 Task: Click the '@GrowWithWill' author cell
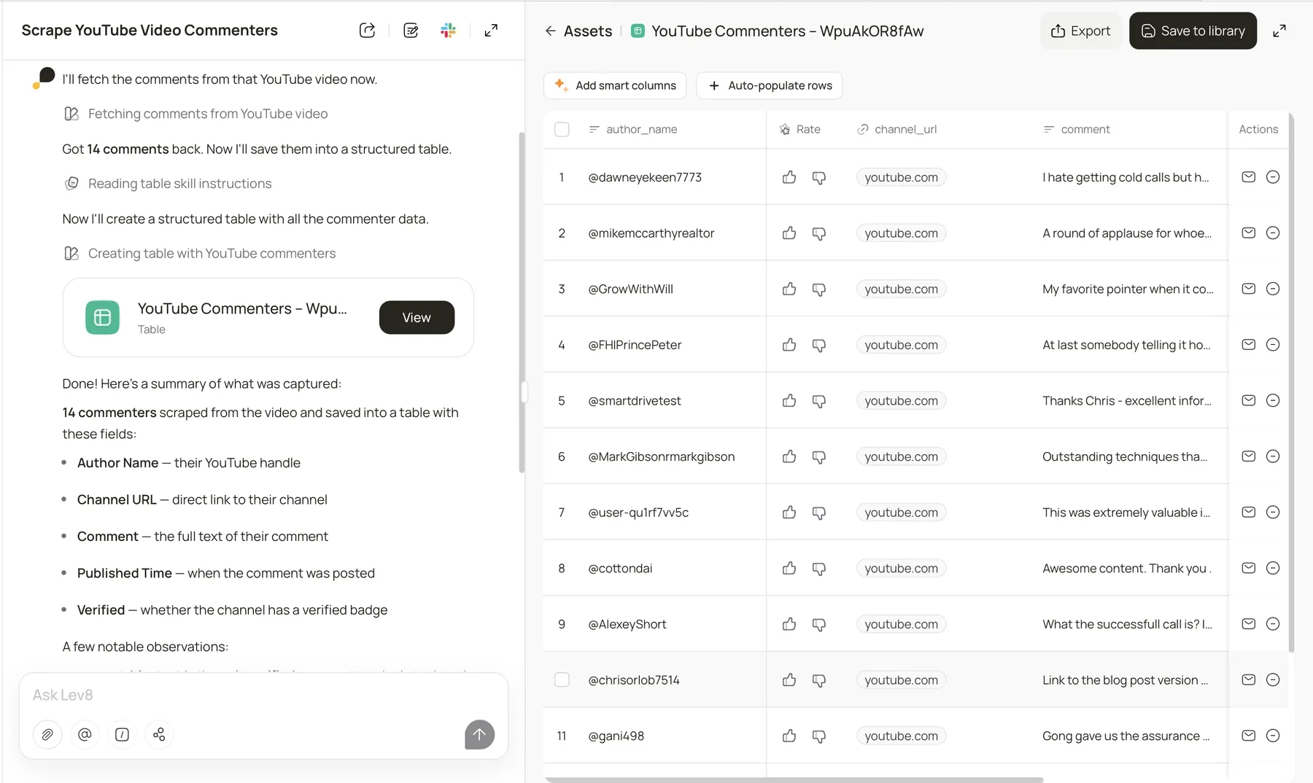[x=631, y=289]
